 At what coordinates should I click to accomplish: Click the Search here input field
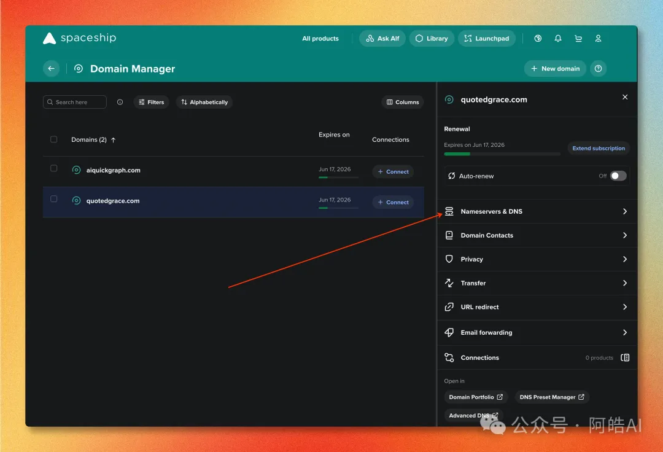[74, 102]
